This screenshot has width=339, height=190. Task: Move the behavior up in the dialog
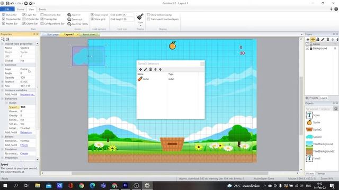(155, 69)
